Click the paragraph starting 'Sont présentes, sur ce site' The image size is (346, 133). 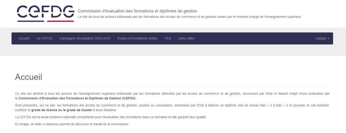point(172,108)
